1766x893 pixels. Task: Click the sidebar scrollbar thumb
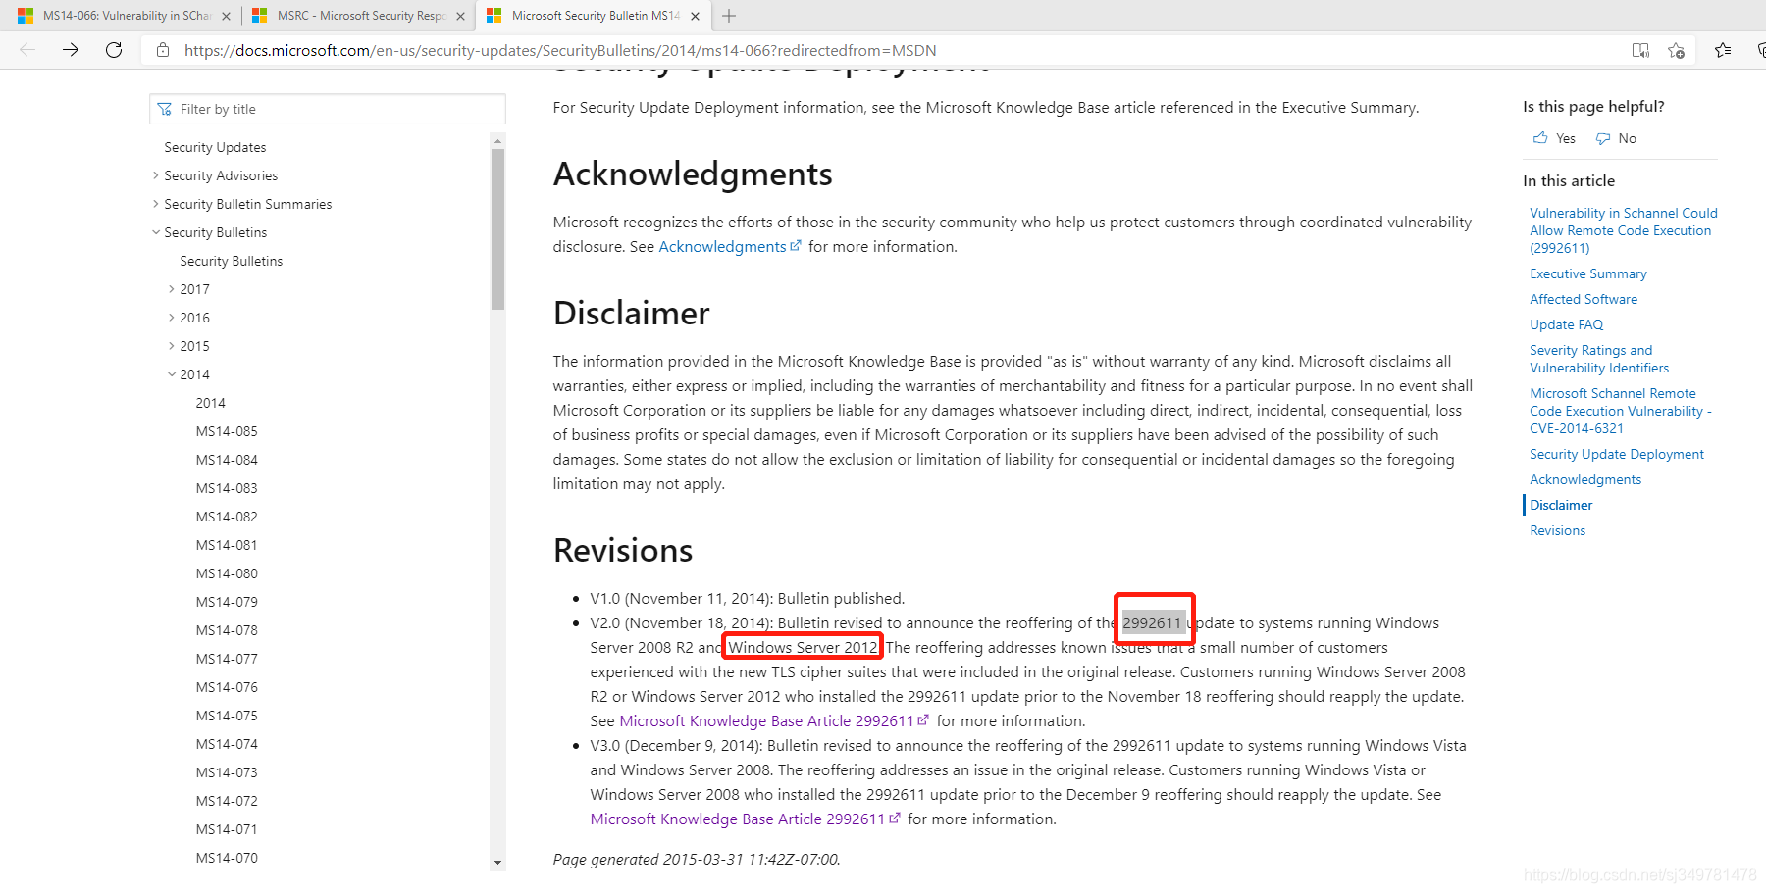pyautogui.click(x=498, y=229)
